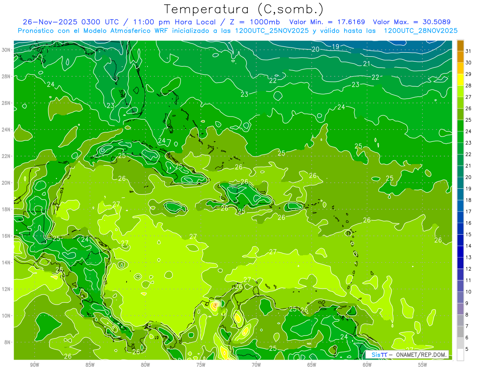Image resolution: width=479 pixels, height=370 pixels.
Task: Click the 55W longitude axis label
Action: click(422, 365)
